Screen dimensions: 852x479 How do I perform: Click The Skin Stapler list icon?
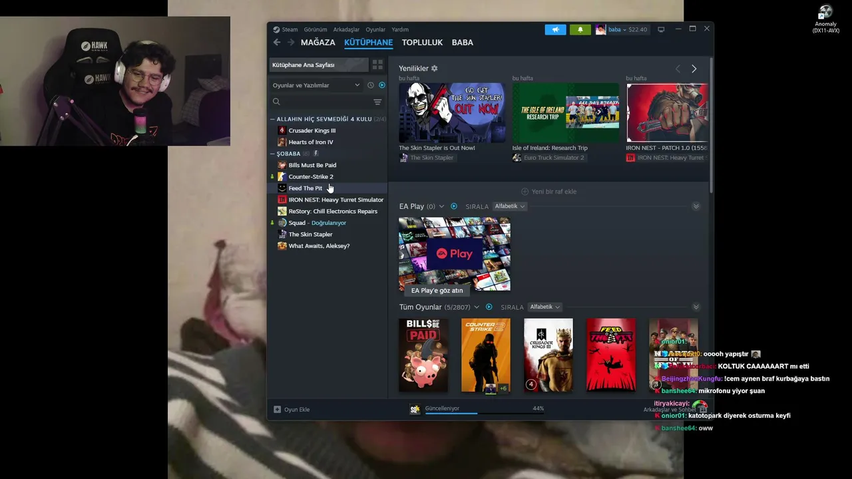(282, 234)
